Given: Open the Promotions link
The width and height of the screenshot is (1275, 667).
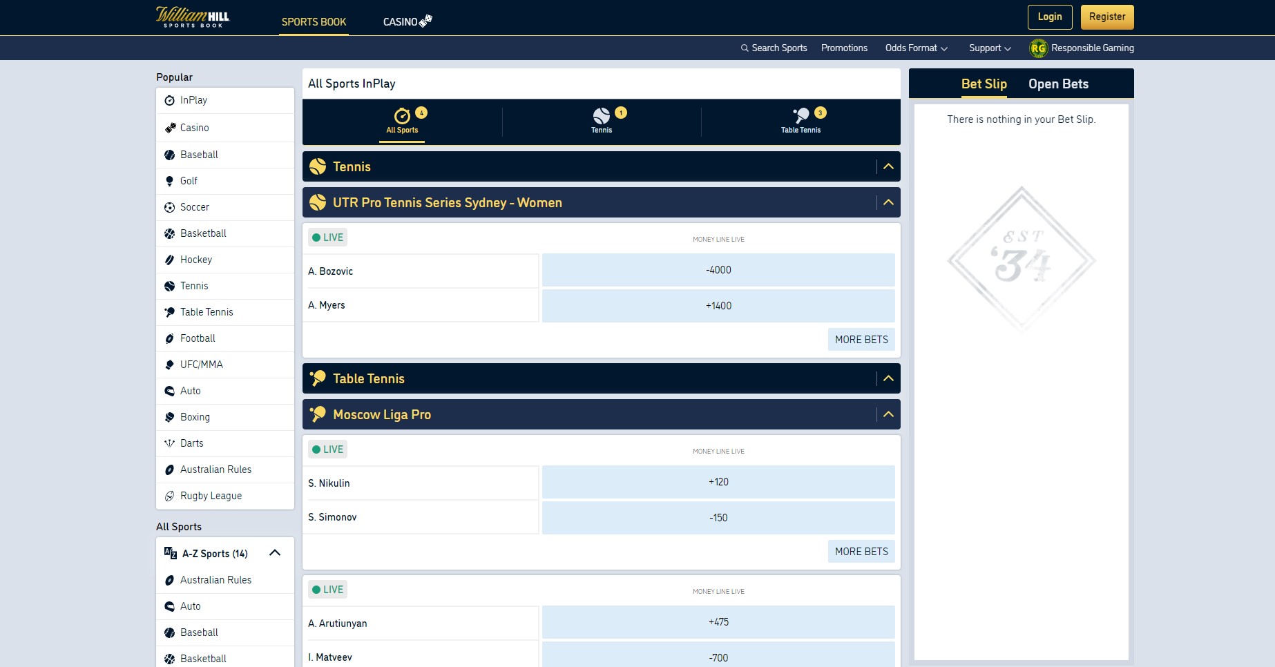Looking at the screenshot, I should click(x=844, y=48).
